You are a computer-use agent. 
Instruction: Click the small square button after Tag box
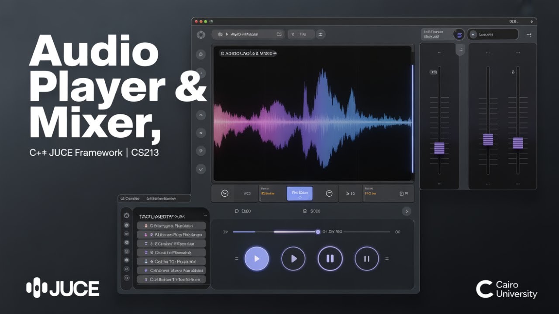click(321, 34)
